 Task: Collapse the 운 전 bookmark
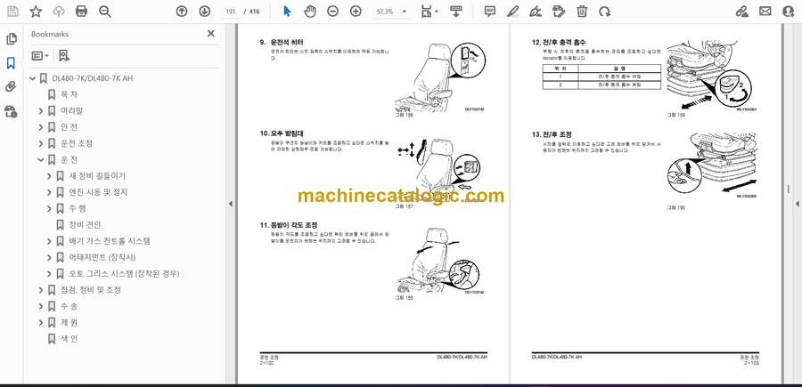pyautogui.click(x=41, y=160)
